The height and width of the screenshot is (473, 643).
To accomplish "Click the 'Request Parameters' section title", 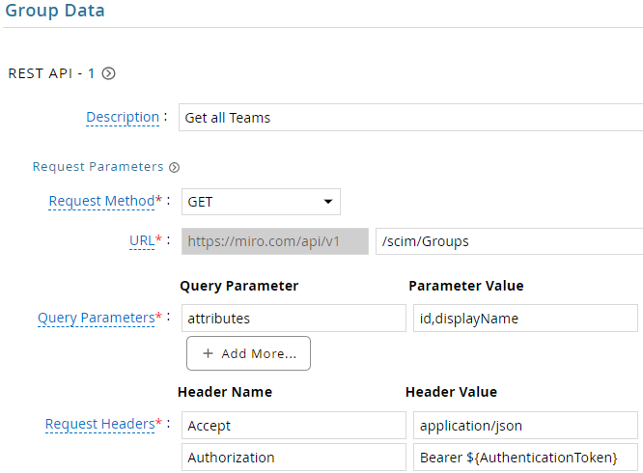I will click(x=98, y=167).
